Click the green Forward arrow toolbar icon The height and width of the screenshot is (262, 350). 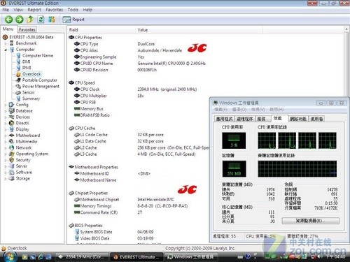click(20, 20)
